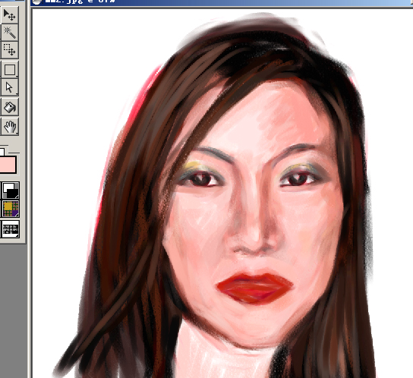
Task: Open the black-and-white gradient selector
Action: [11, 191]
